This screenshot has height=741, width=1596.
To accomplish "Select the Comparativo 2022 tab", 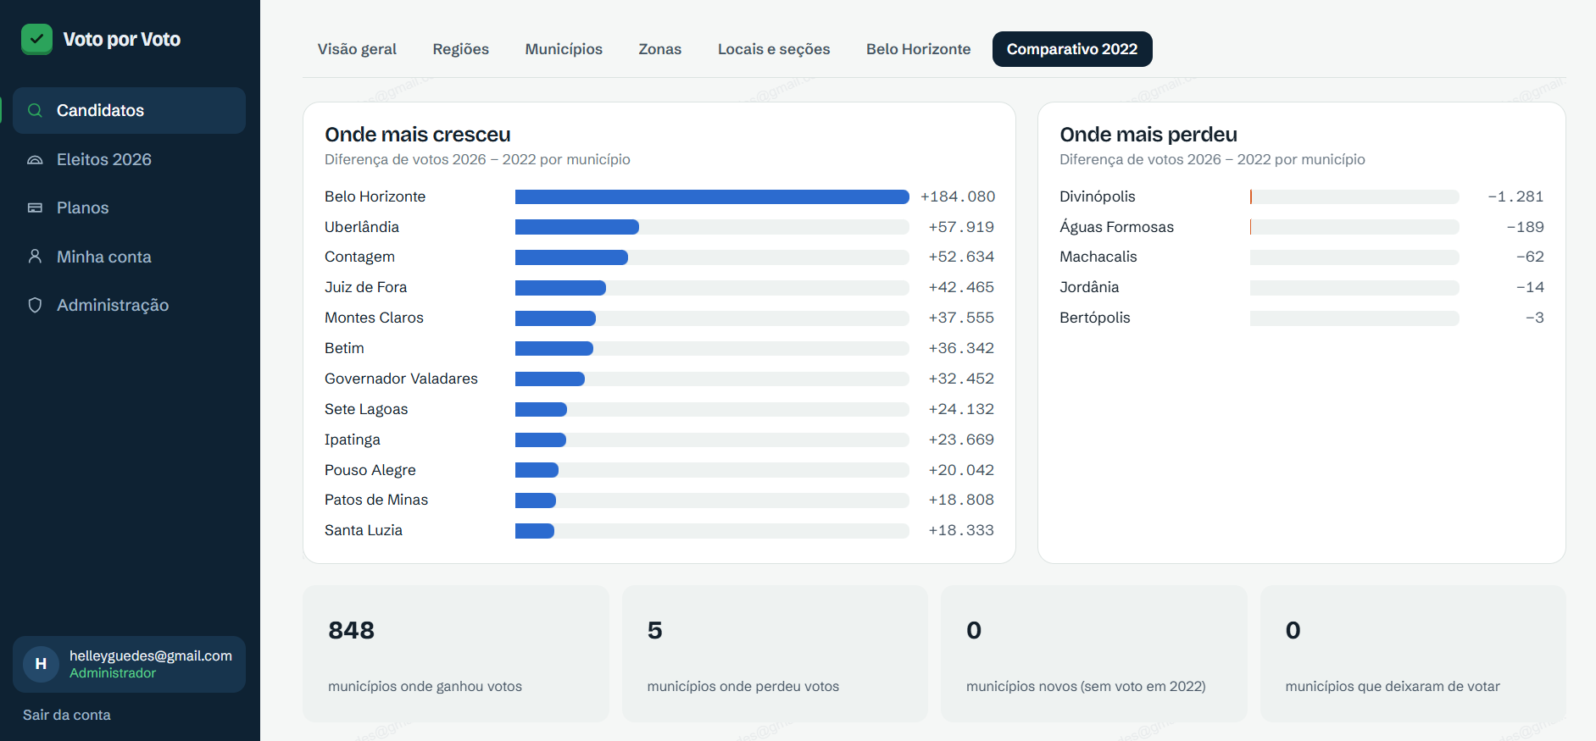I will pos(1072,49).
